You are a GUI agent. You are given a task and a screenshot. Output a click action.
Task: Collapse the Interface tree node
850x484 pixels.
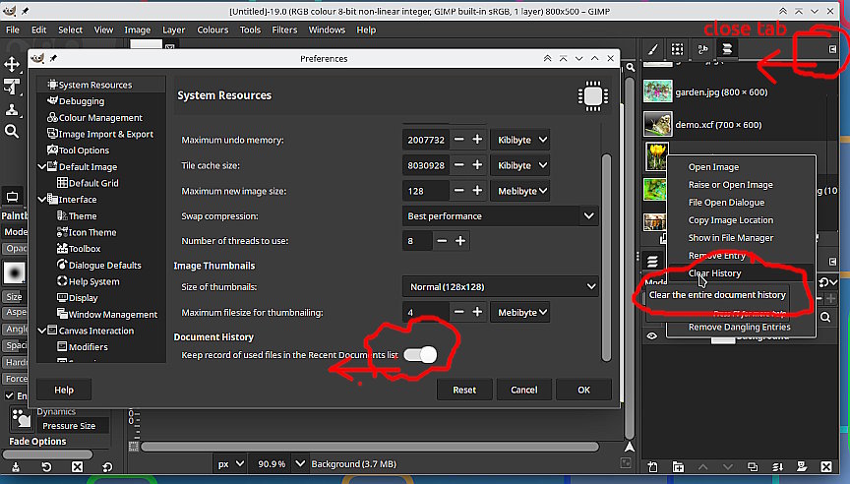click(41, 200)
